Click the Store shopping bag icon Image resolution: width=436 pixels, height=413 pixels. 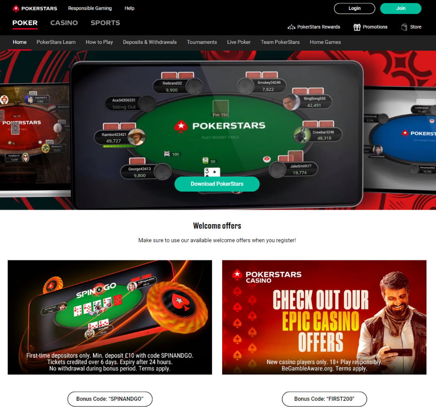(x=404, y=27)
